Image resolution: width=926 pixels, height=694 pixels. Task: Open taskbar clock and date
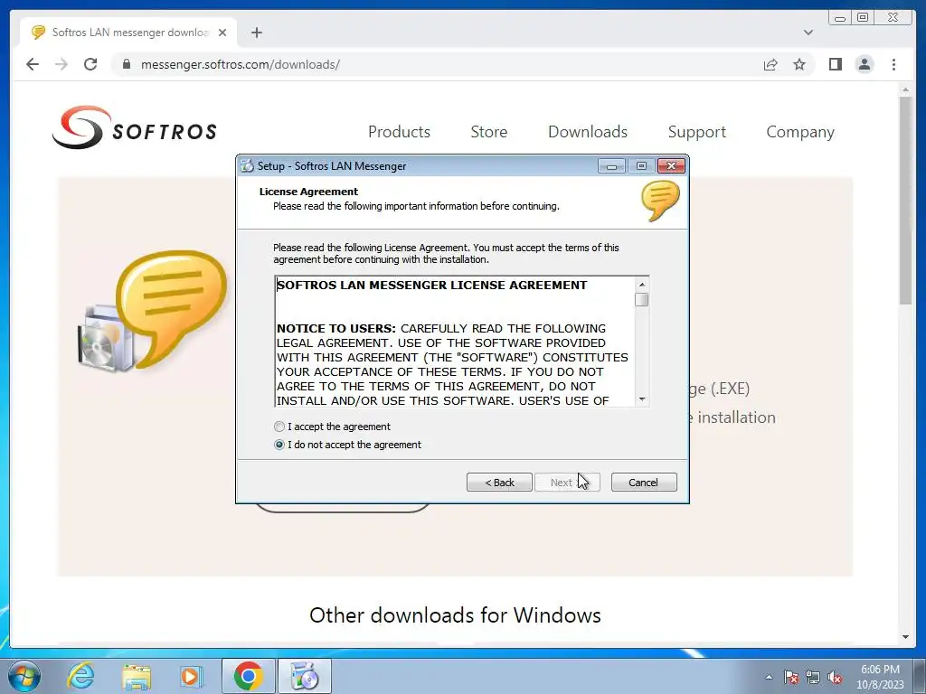point(880,677)
